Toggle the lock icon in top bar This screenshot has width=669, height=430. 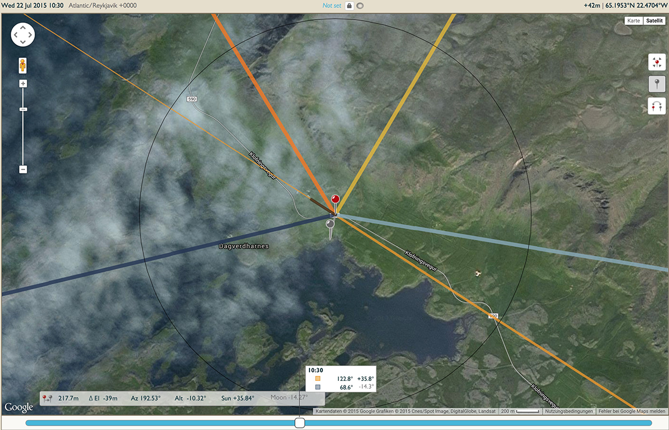tap(350, 6)
